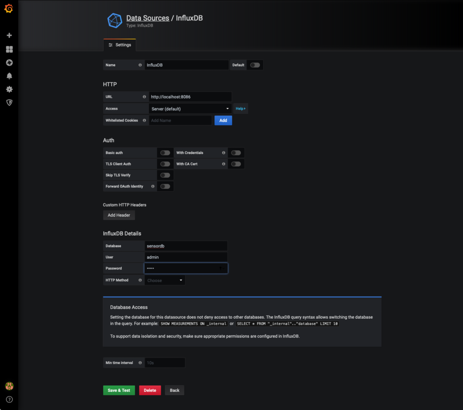
Task: Click the InfluxDB data source logo
Action: click(114, 20)
